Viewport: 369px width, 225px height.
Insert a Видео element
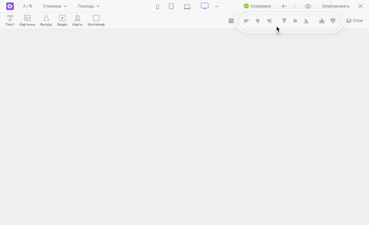click(62, 20)
